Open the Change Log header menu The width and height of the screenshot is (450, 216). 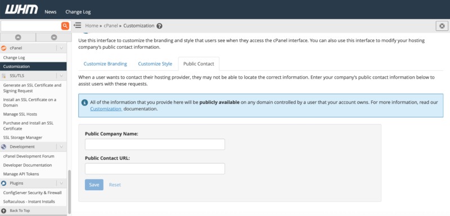pyautogui.click(x=78, y=12)
